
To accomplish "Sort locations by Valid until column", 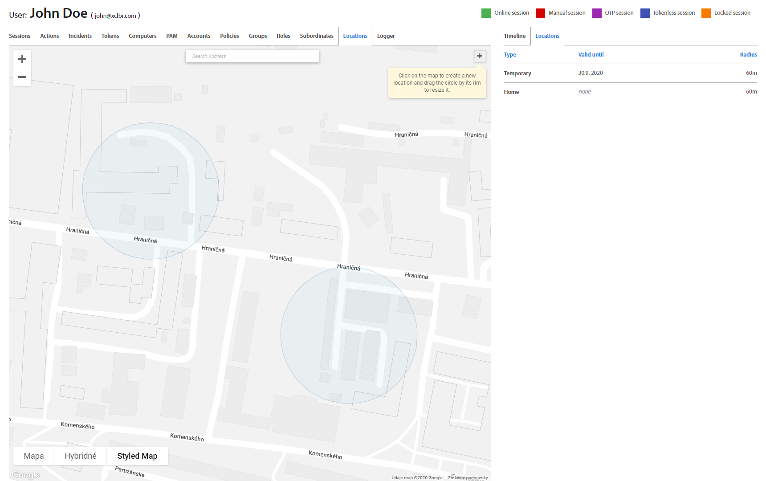I will [591, 55].
